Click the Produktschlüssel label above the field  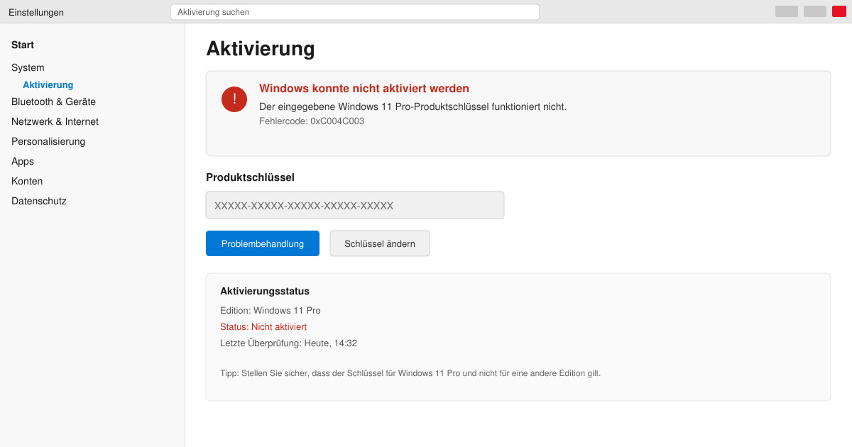coord(250,177)
